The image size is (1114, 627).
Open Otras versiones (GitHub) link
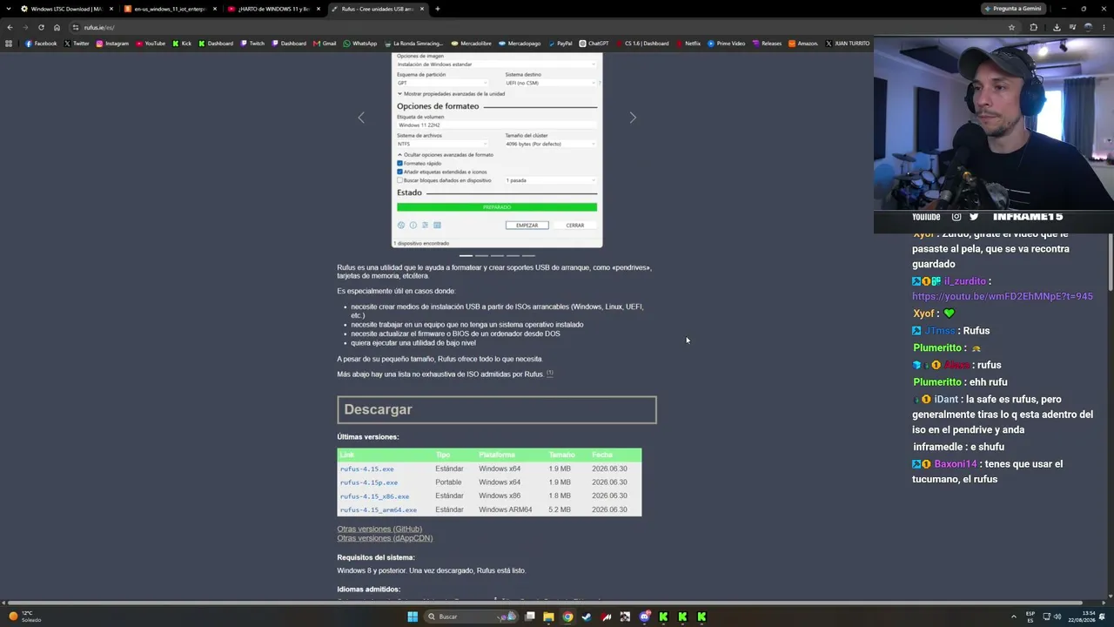(379, 529)
